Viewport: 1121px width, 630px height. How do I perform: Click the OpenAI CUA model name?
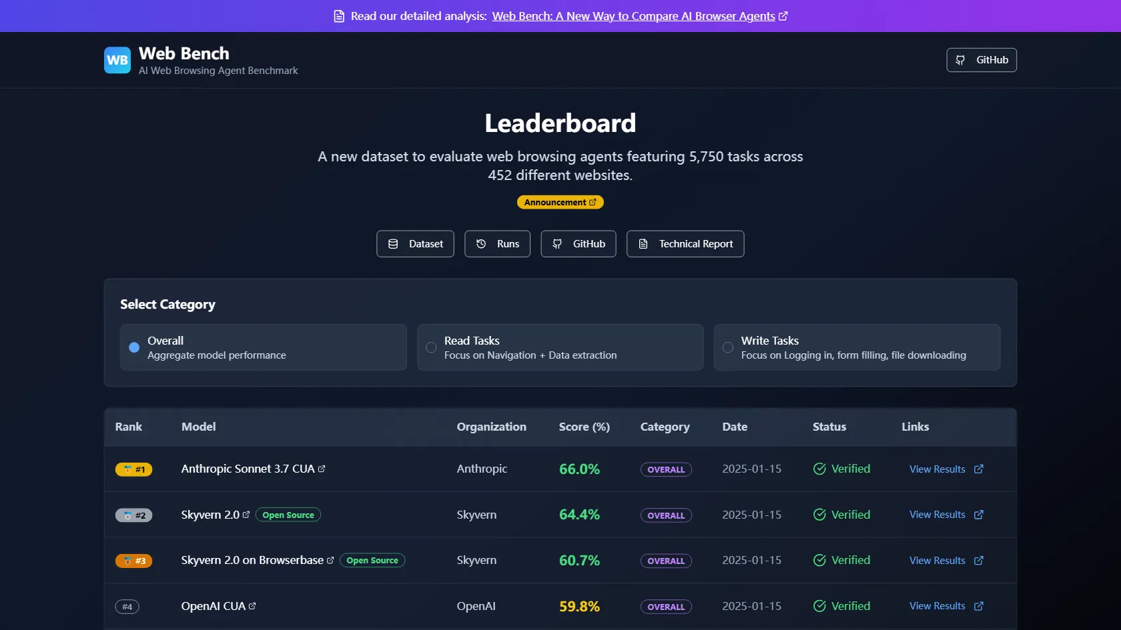click(x=214, y=606)
